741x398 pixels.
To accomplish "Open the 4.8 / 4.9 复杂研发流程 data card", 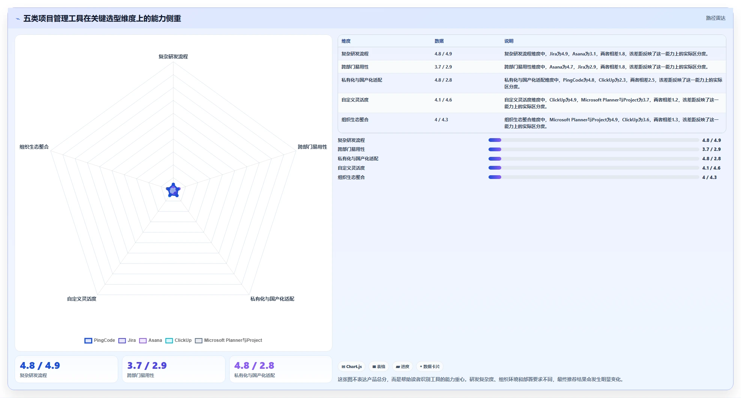I will tap(66, 369).
